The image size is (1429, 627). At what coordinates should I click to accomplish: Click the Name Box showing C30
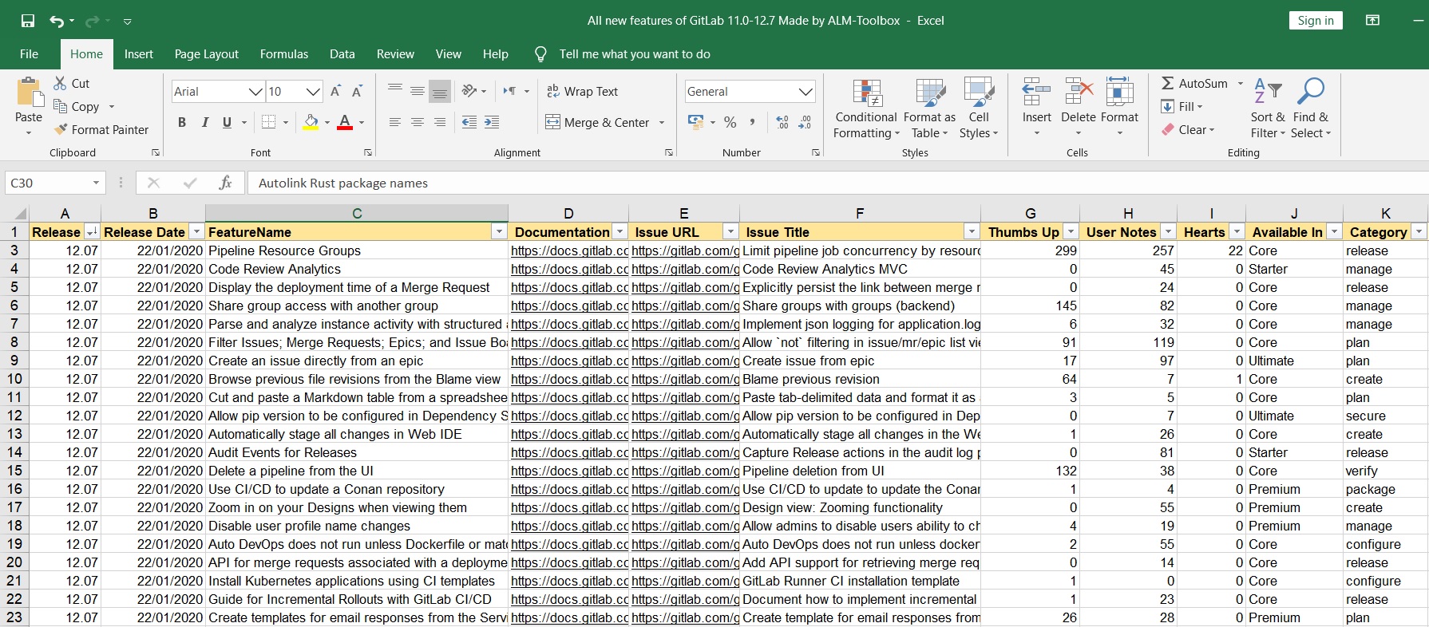pos(48,183)
